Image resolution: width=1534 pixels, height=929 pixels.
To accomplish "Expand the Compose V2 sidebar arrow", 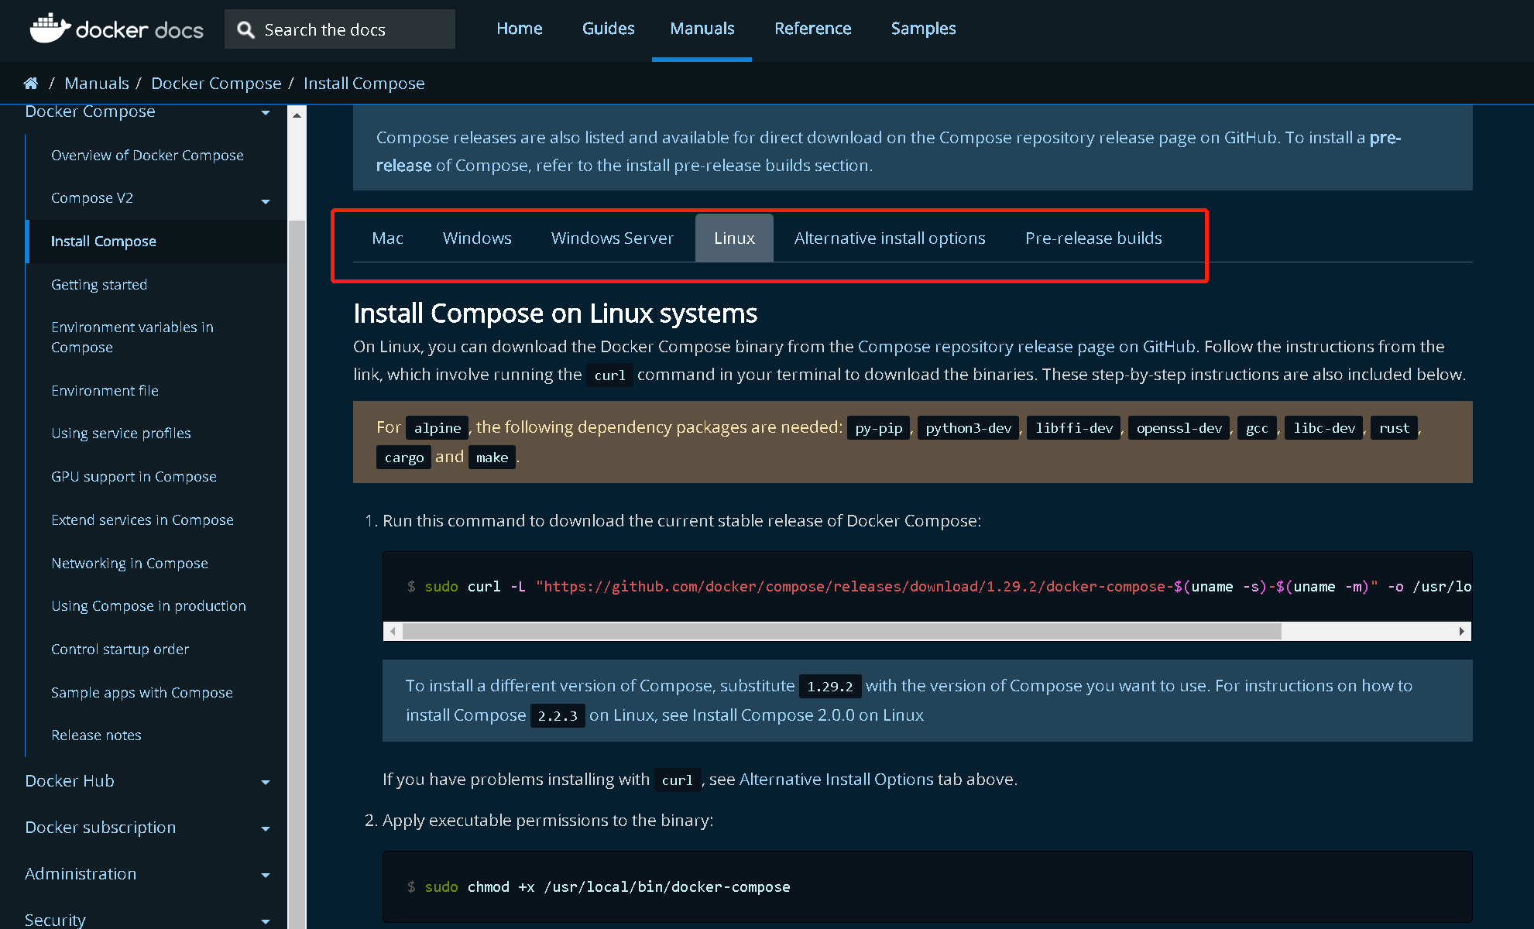I will point(266,201).
